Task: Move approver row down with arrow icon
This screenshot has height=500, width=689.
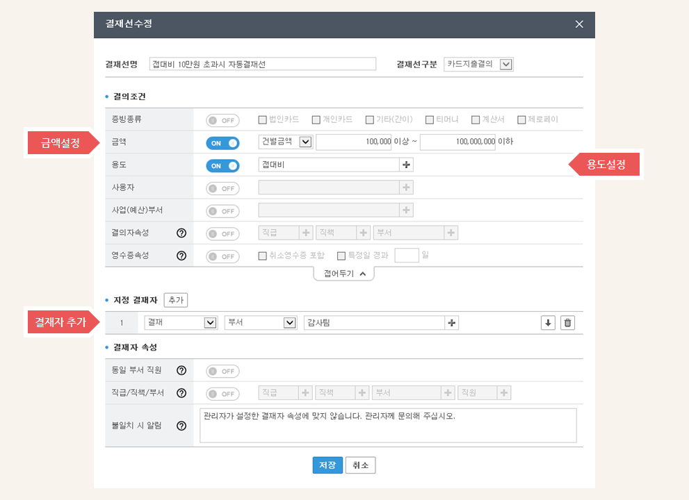Action: pos(548,323)
